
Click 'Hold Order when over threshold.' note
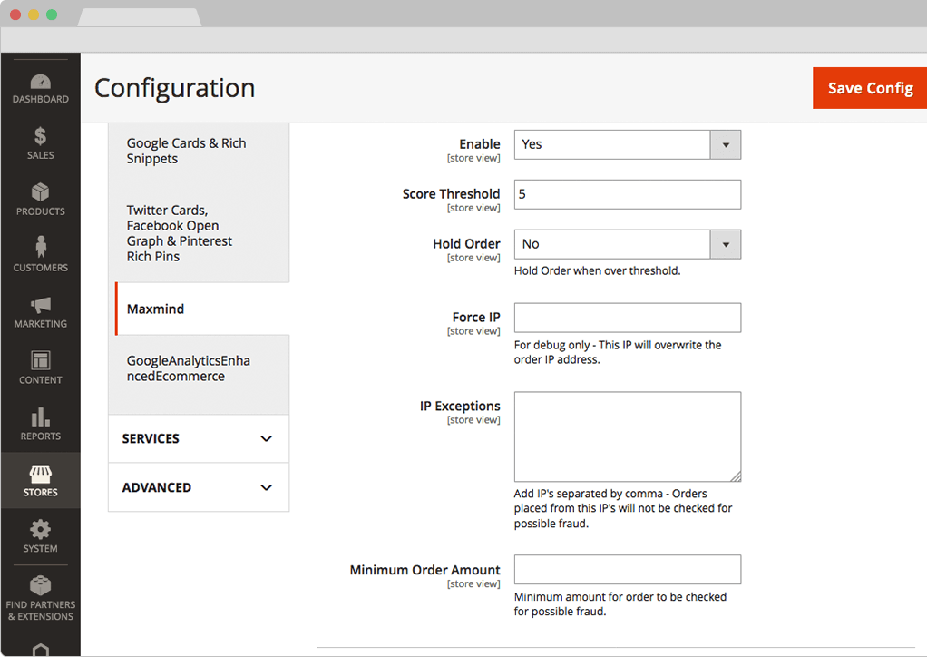pos(597,270)
